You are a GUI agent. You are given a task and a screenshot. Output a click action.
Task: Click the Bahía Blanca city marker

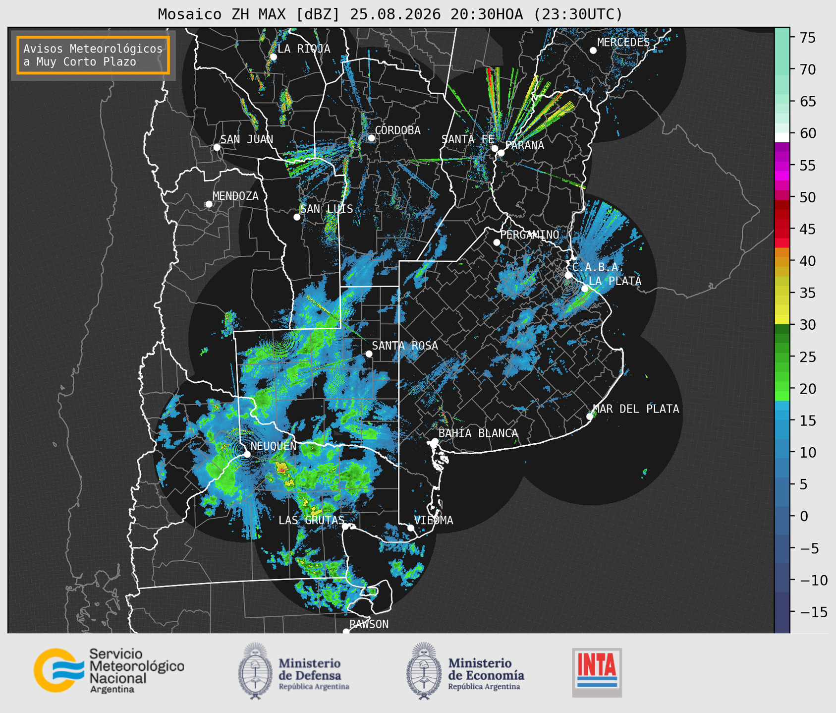(x=435, y=441)
